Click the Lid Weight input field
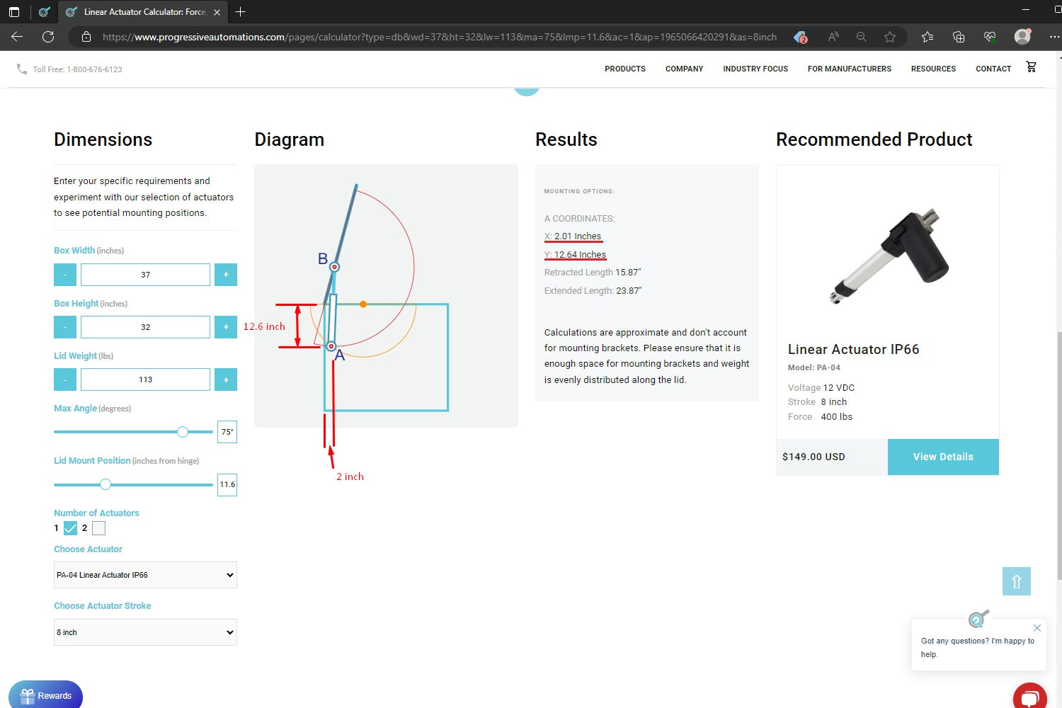Image resolution: width=1062 pixels, height=708 pixels. click(x=145, y=379)
